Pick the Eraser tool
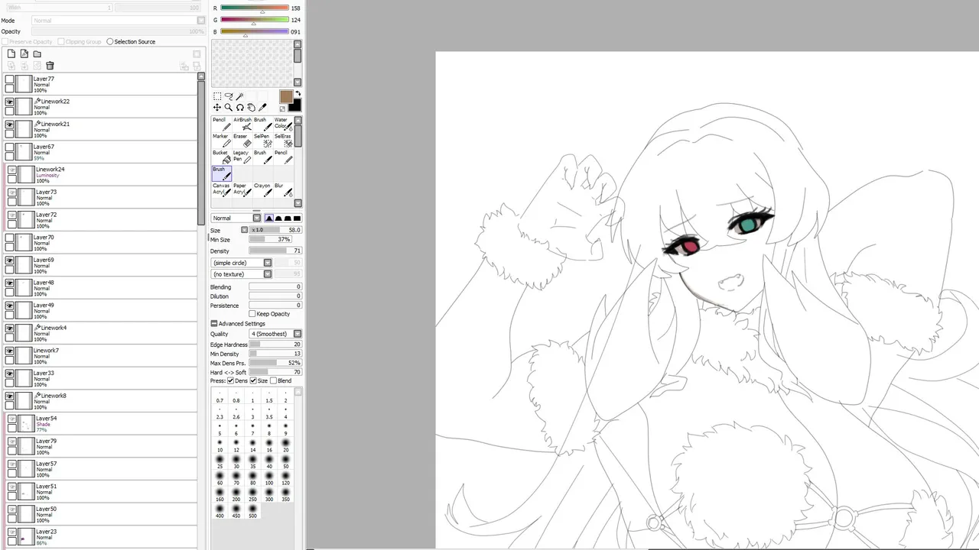Image resolution: width=979 pixels, height=550 pixels. (242, 141)
